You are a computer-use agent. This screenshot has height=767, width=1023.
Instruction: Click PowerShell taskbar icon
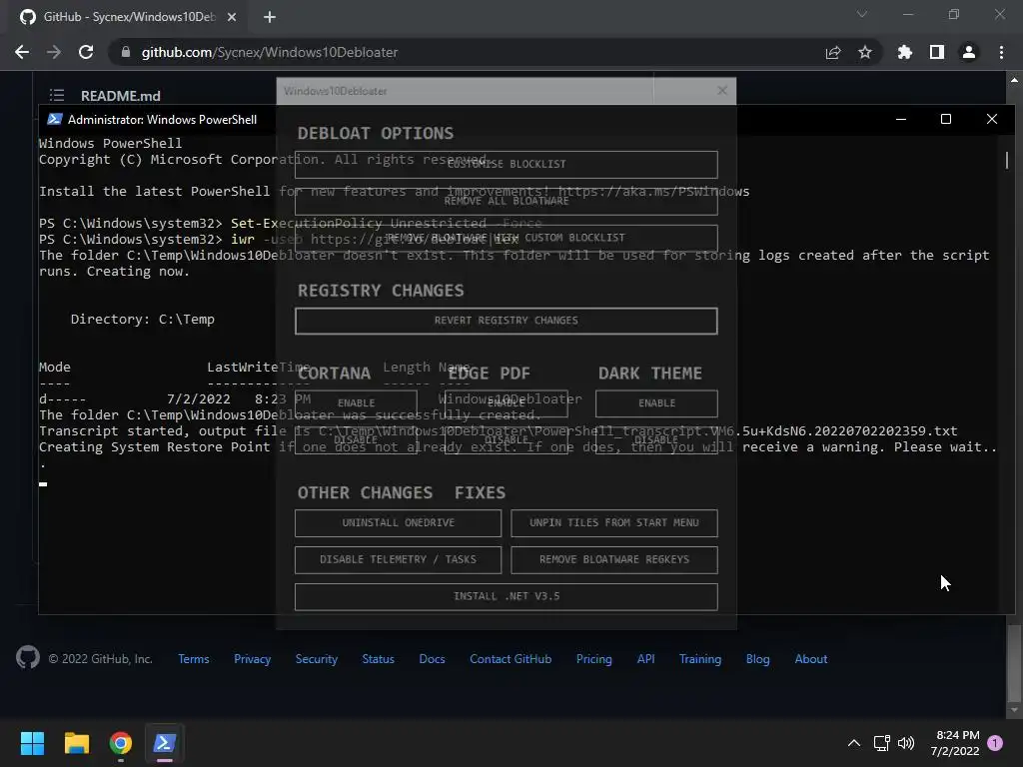point(165,743)
